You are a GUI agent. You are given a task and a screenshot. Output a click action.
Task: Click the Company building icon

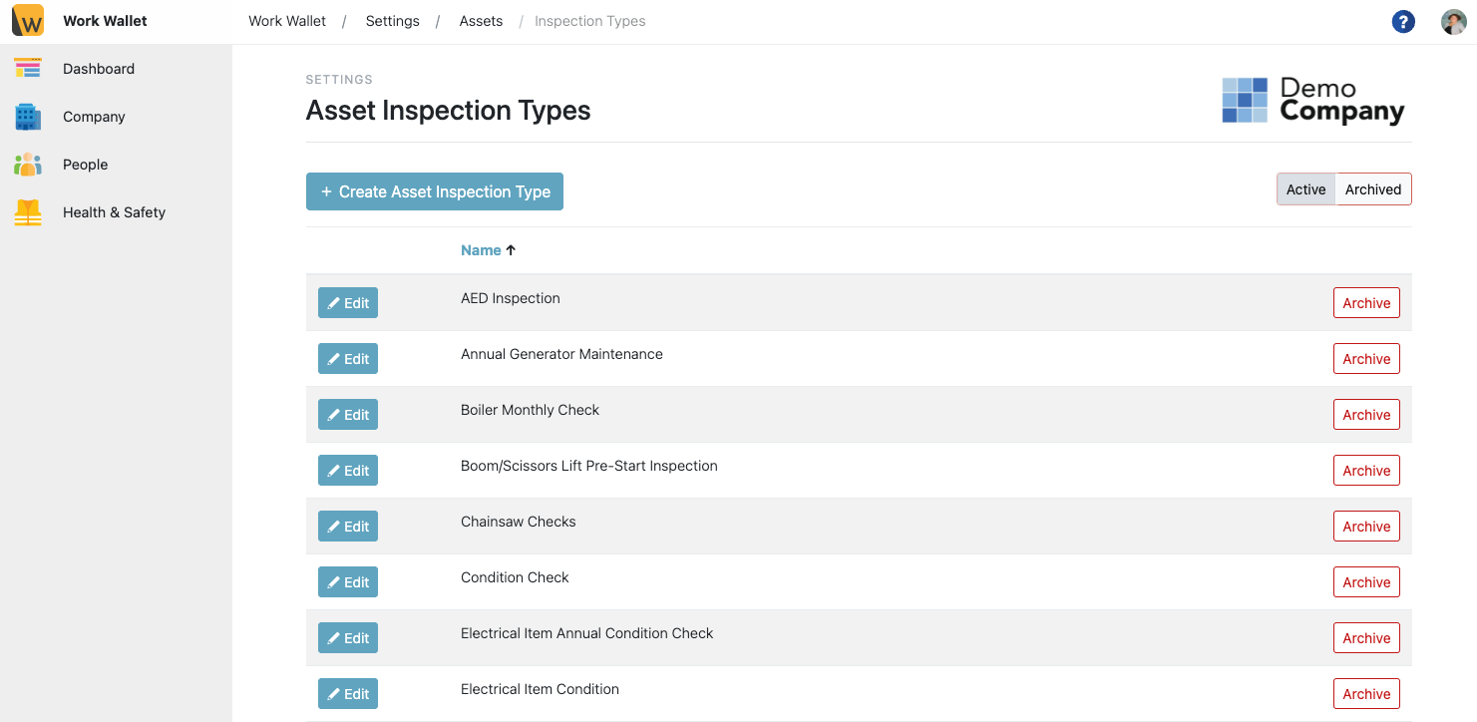pos(28,117)
